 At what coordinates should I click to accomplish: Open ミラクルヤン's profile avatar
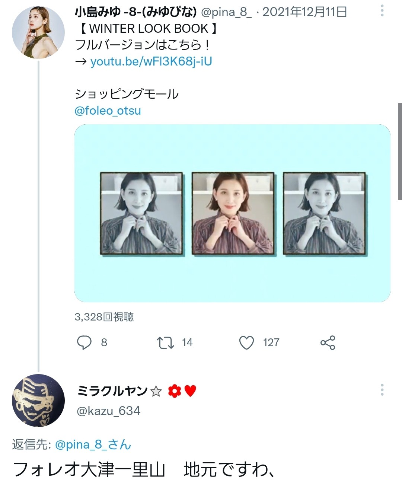[38, 400]
